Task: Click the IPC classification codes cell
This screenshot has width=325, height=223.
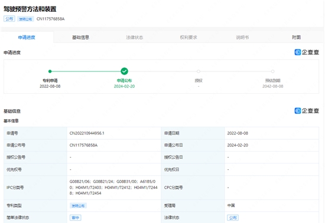Action: click(113, 188)
